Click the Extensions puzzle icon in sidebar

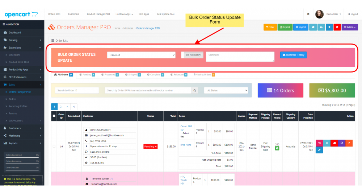coord(5,48)
